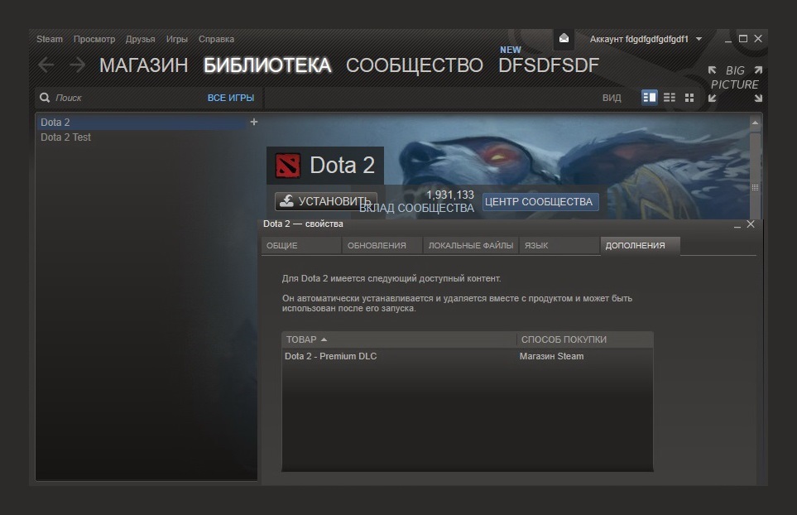The width and height of the screenshot is (797, 515).
Task: Click the game page scrollbar thumb
Action: (756, 177)
